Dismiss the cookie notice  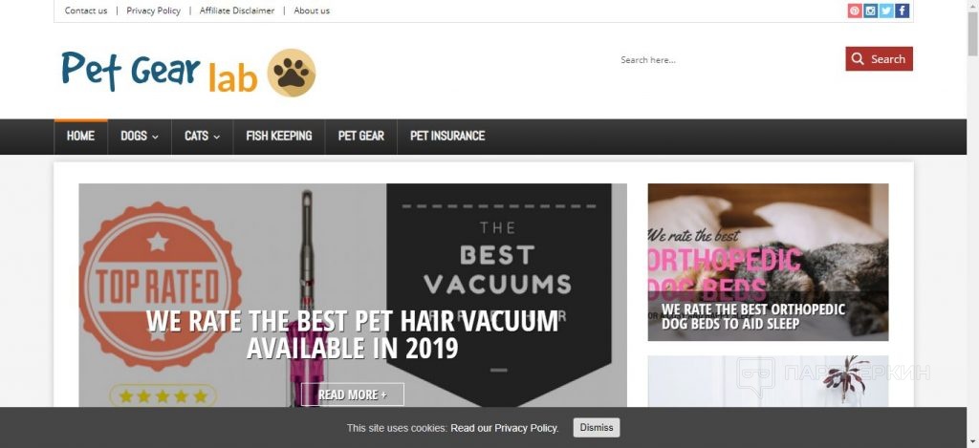click(597, 427)
